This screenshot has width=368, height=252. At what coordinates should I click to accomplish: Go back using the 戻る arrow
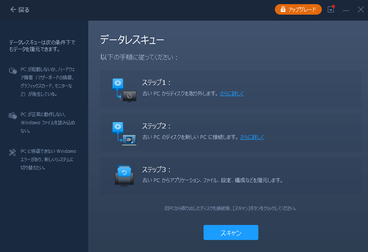coord(12,10)
